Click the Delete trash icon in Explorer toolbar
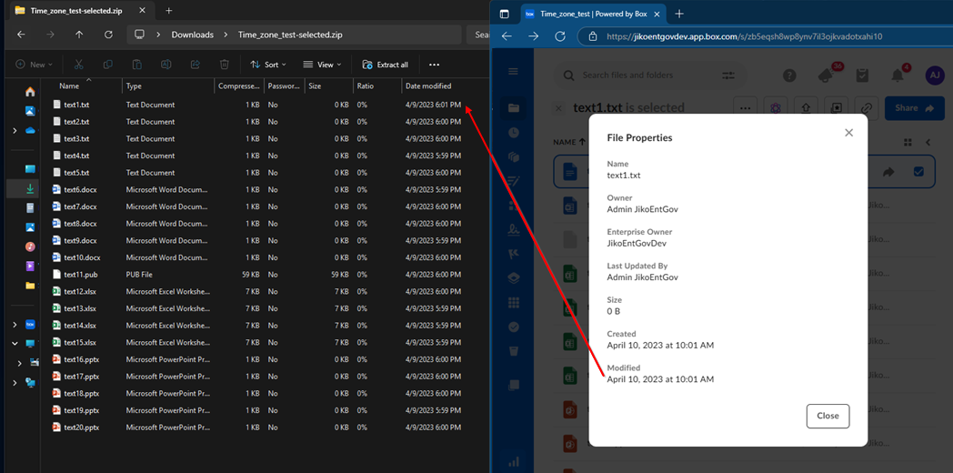953x473 pixels. [x=225, y=65]
